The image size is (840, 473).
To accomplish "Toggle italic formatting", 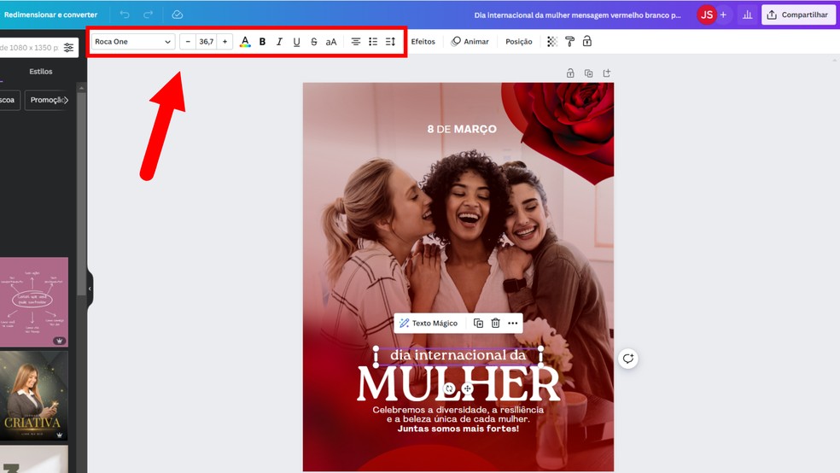I will pyautogui.click(x=279, y=42).
